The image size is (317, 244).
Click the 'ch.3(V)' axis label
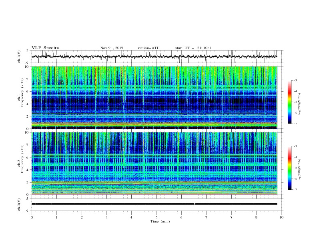pyautogui.click(x=19, y=205)
